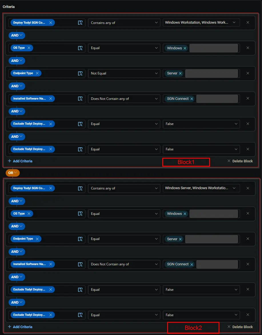
Task: Toggle the OR operator between blocks
Action: 13,173
